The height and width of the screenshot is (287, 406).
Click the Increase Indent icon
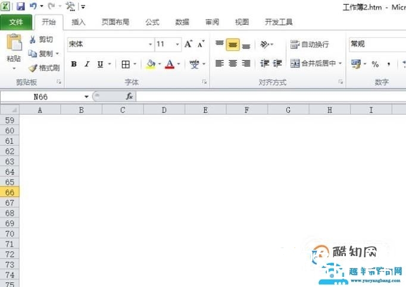click(277, 64)
